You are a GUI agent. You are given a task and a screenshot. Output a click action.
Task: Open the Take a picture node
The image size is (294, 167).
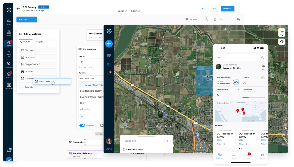[85, 142]
